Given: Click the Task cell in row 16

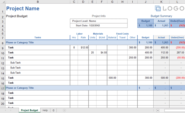Looking at the screenshot, I should point(38,83).
